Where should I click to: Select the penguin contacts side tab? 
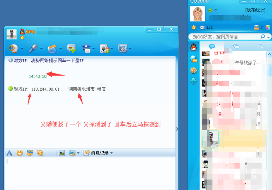click(193, 47)
